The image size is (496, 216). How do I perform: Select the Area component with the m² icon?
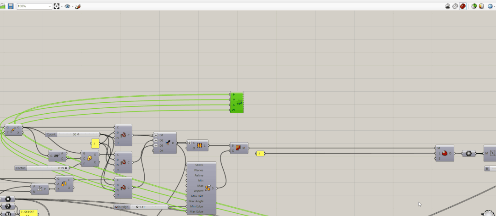57,155
